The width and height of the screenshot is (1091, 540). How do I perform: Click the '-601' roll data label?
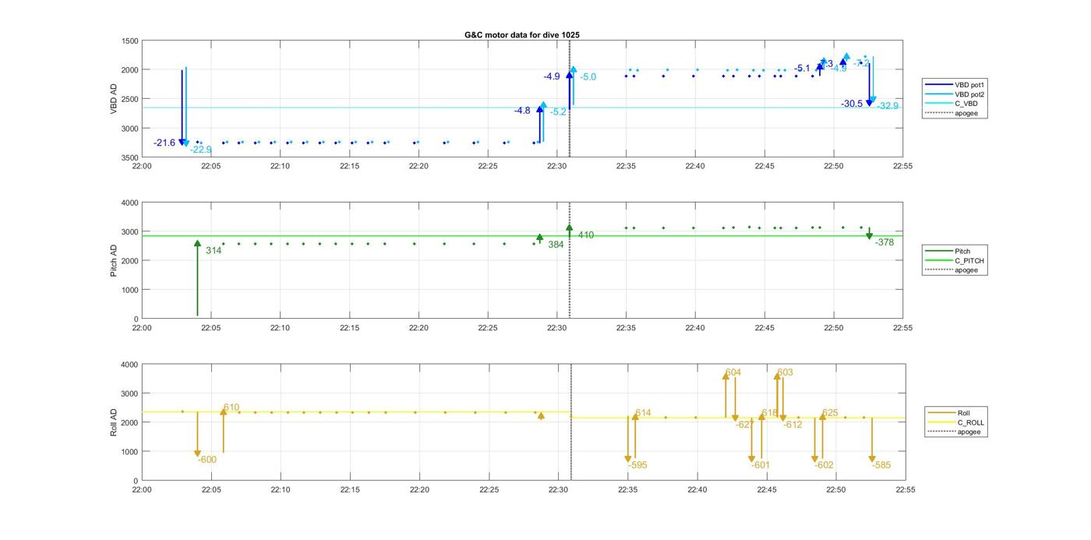pos(761,465)
